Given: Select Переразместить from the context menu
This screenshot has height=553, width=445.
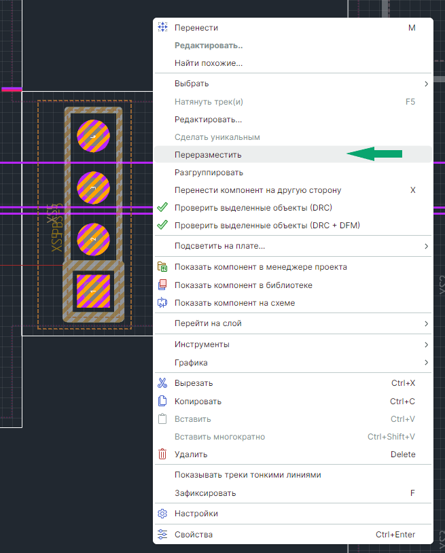Looking at the screenshot, I should 208,155.
